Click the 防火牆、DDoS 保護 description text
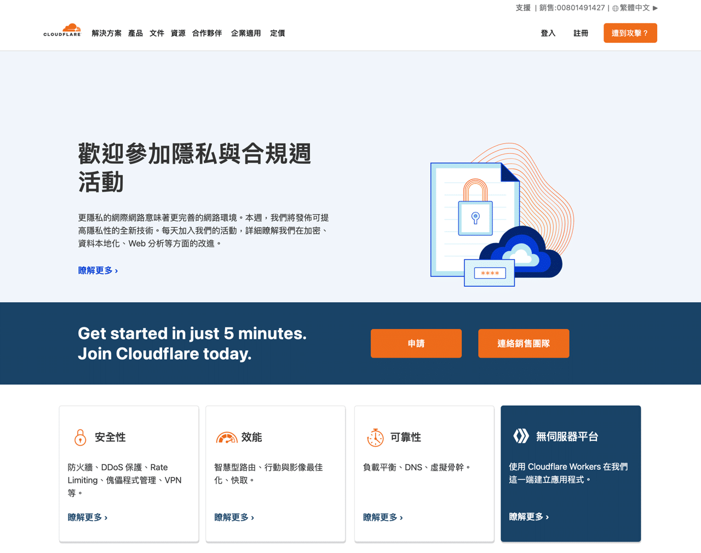The width and height of the screenshot is (701, 553). (125, 480)
